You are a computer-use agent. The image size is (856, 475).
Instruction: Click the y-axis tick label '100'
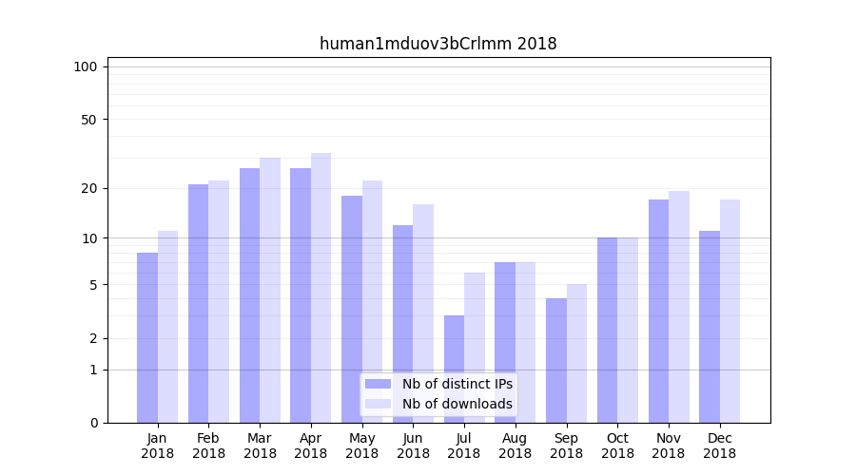click(86, 66)
